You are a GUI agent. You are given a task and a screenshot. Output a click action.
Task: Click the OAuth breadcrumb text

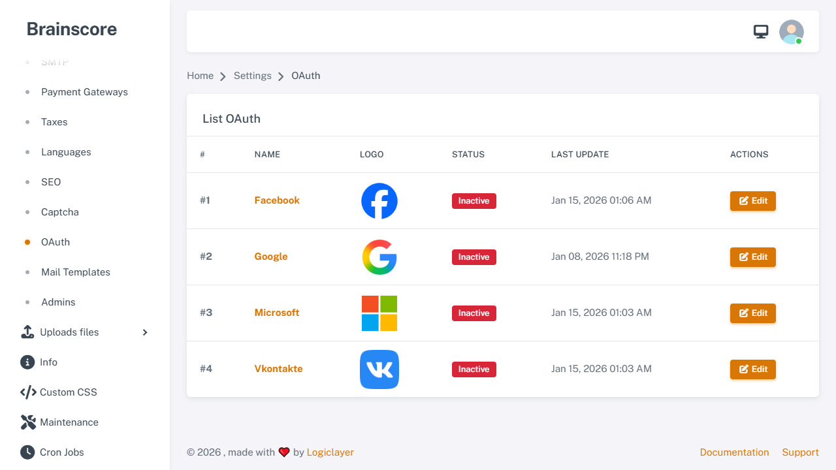pos(306,76)
